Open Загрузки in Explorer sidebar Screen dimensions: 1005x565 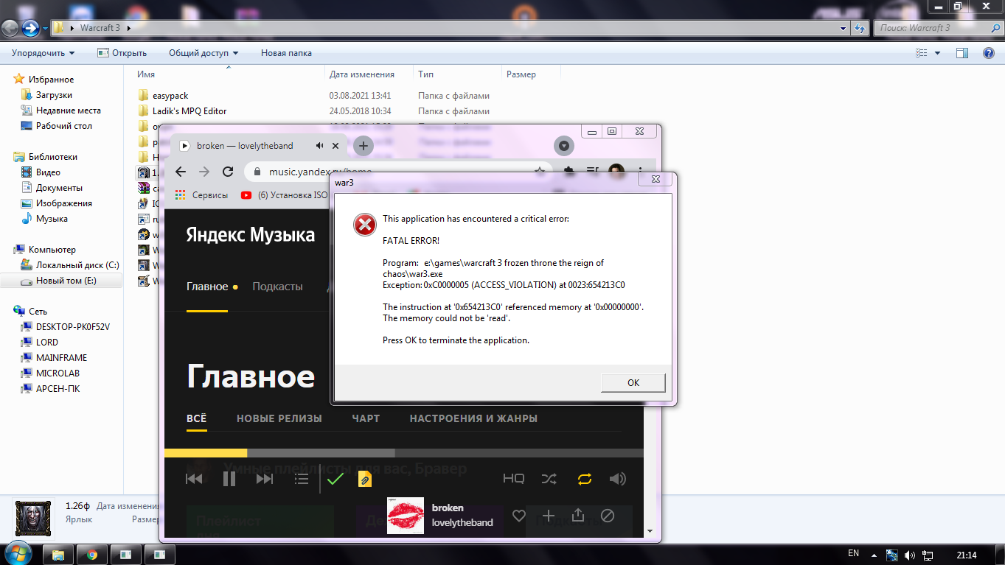54,95
